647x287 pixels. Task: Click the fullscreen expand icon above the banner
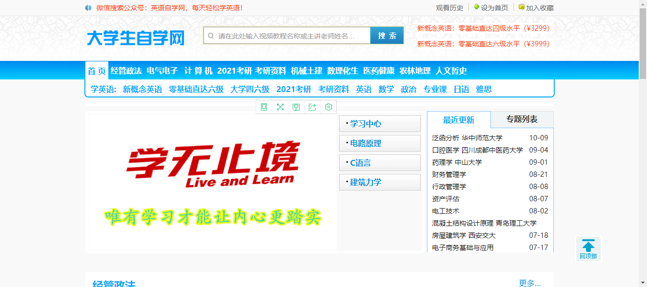coord(280,107)
